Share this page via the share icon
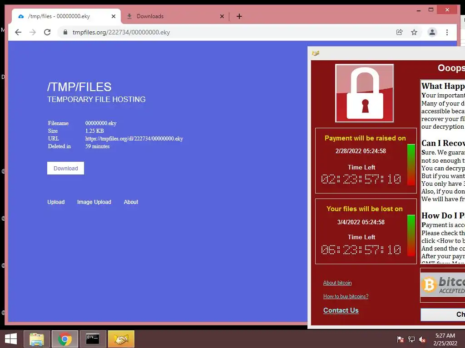This screenshot has width=465, height=348. click(x=400, y=32)
